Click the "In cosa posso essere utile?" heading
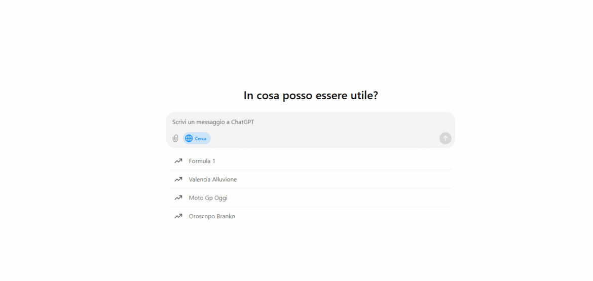The height and width of the screenshot is (281, 593). coord(311,96)
